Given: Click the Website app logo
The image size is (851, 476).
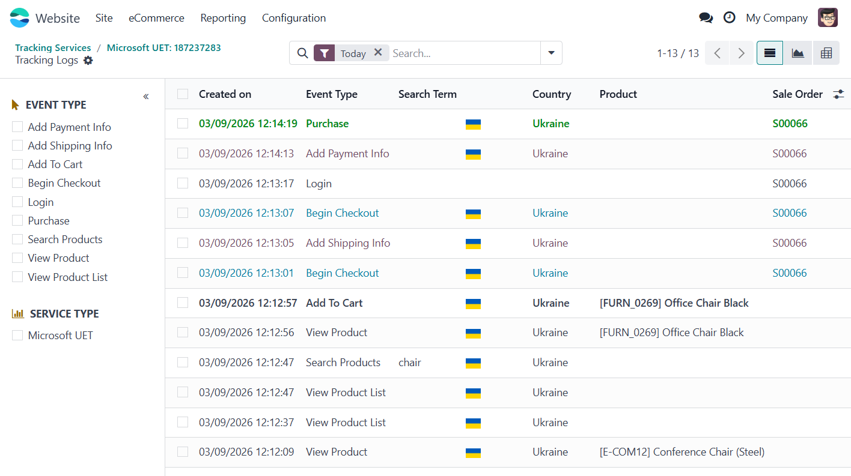Looking at the screenshot, I should coord(20,18).
